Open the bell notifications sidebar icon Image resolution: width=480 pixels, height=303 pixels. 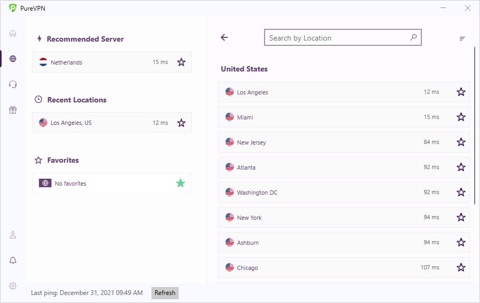pyautogui.click(x=13, y=260)
